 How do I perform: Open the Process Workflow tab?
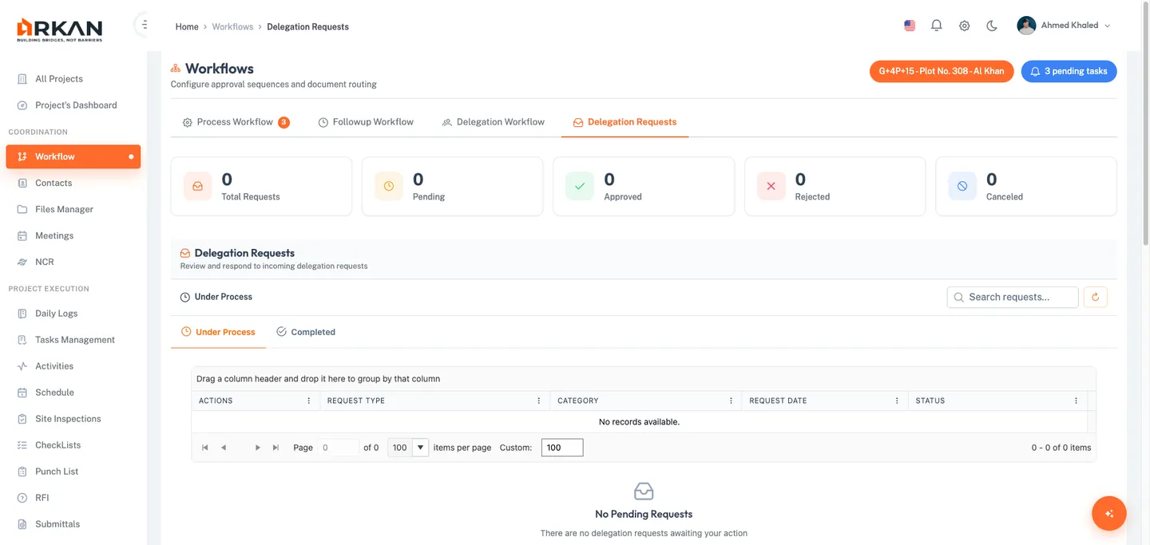[235, 122]
